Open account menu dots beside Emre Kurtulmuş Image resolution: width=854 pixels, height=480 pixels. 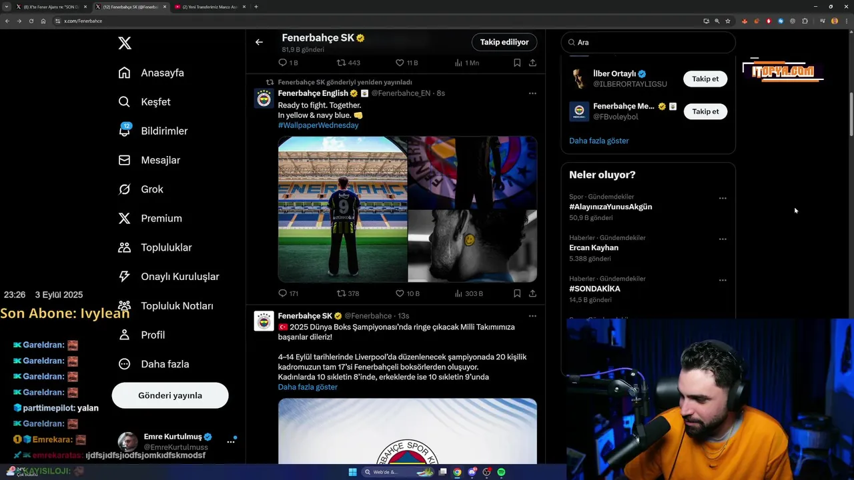pyautogui.click(x=231, y=441)
